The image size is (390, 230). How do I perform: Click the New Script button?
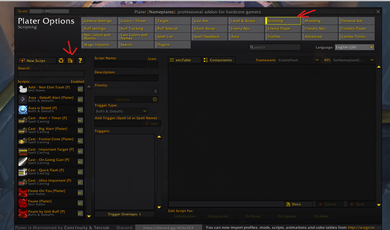(37, 61)
